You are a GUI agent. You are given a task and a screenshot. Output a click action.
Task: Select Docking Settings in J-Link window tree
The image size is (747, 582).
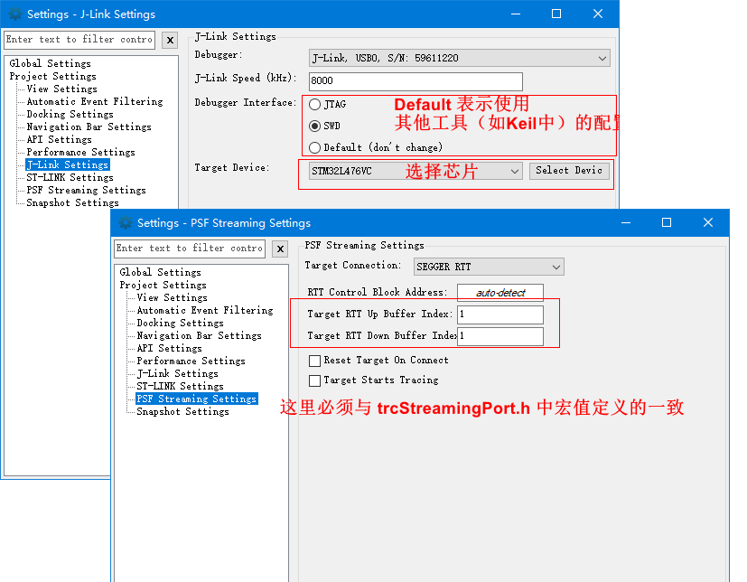tap(70, 115)
